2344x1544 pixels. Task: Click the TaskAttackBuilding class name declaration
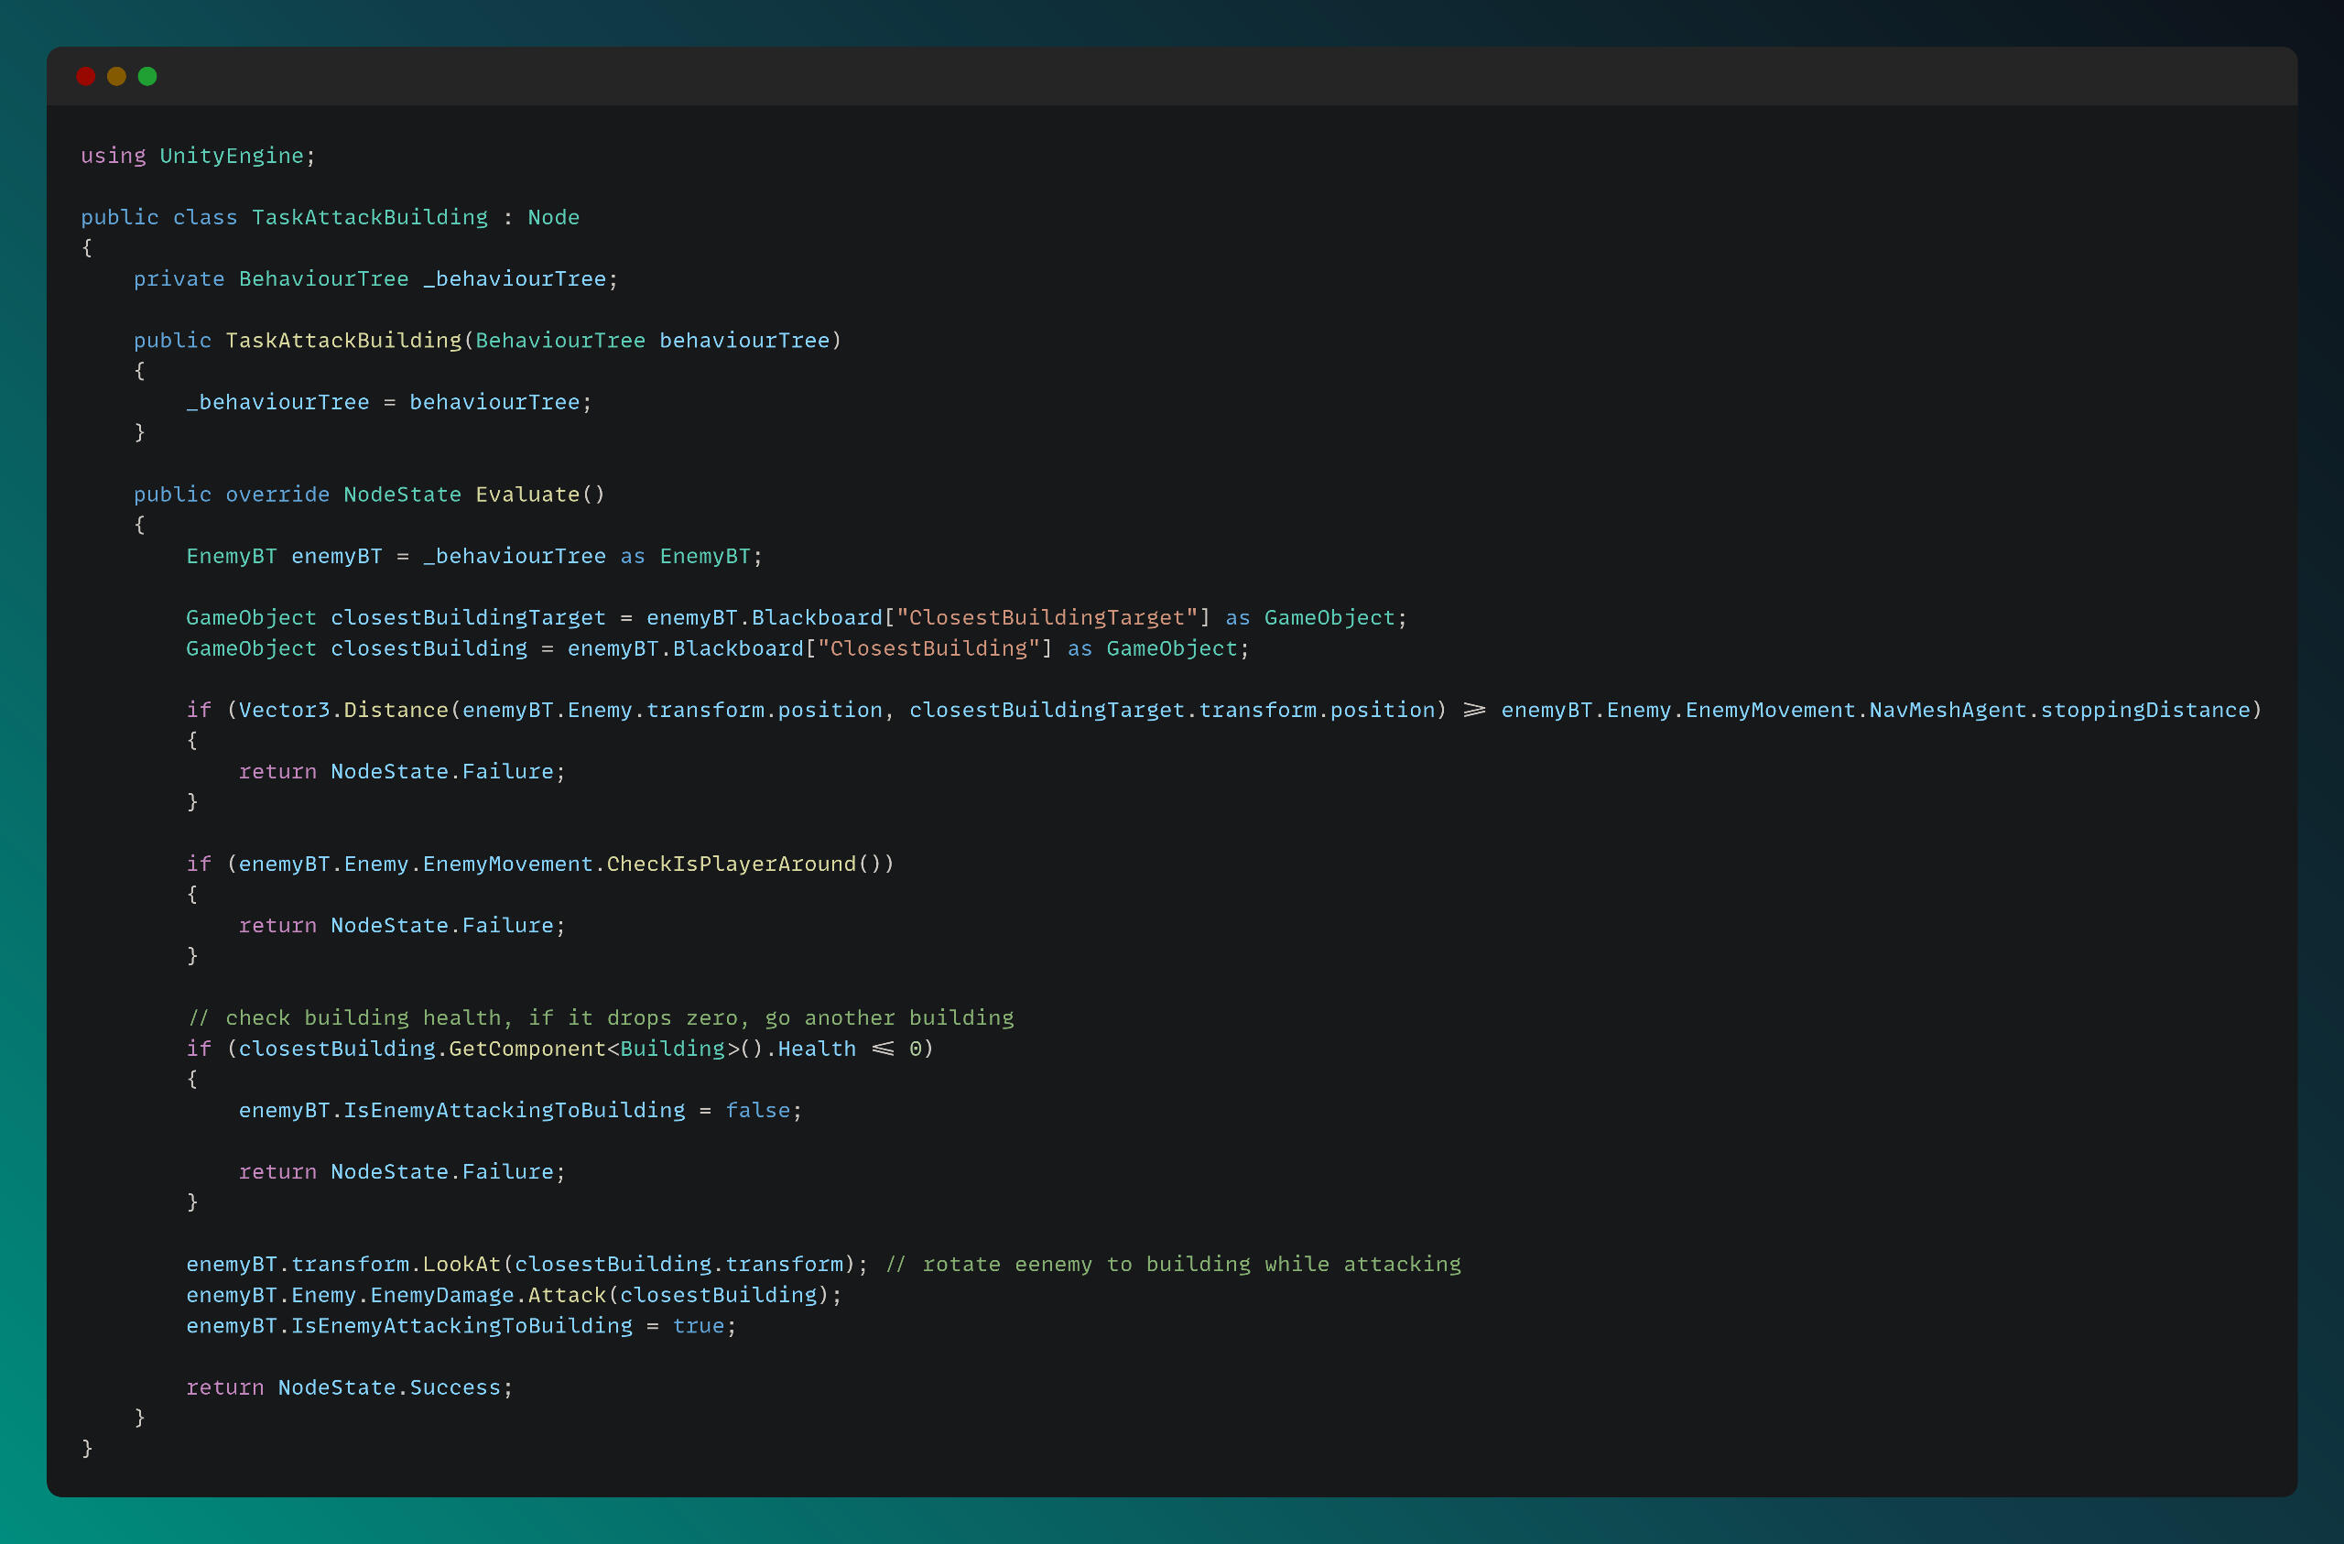[x=369, y=217]
